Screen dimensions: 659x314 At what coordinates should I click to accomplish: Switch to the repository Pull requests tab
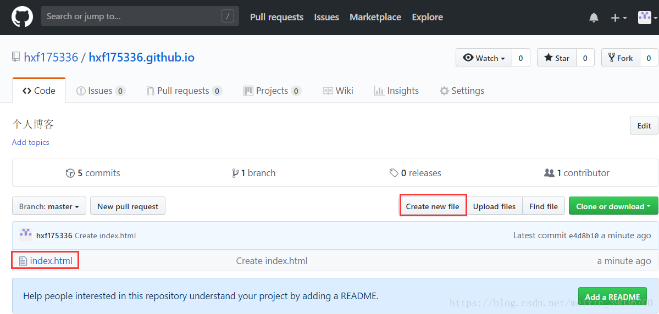pos(184,91)
